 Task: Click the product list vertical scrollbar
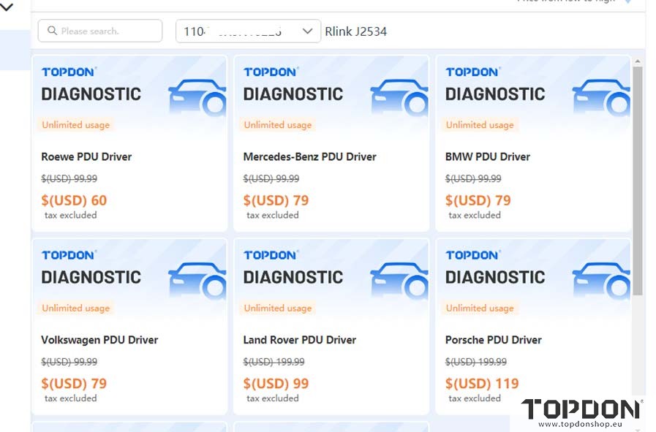638,181
